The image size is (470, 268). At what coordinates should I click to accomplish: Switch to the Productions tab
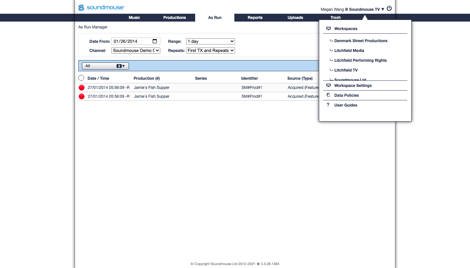pyautogui.click(x=175, y=18)
